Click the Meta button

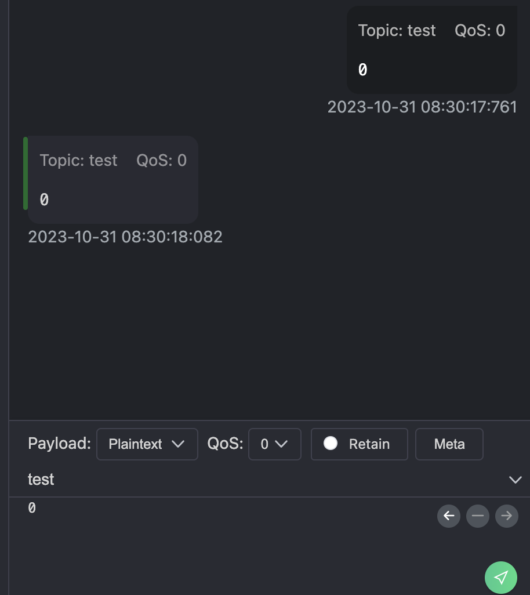pos(449,444)
